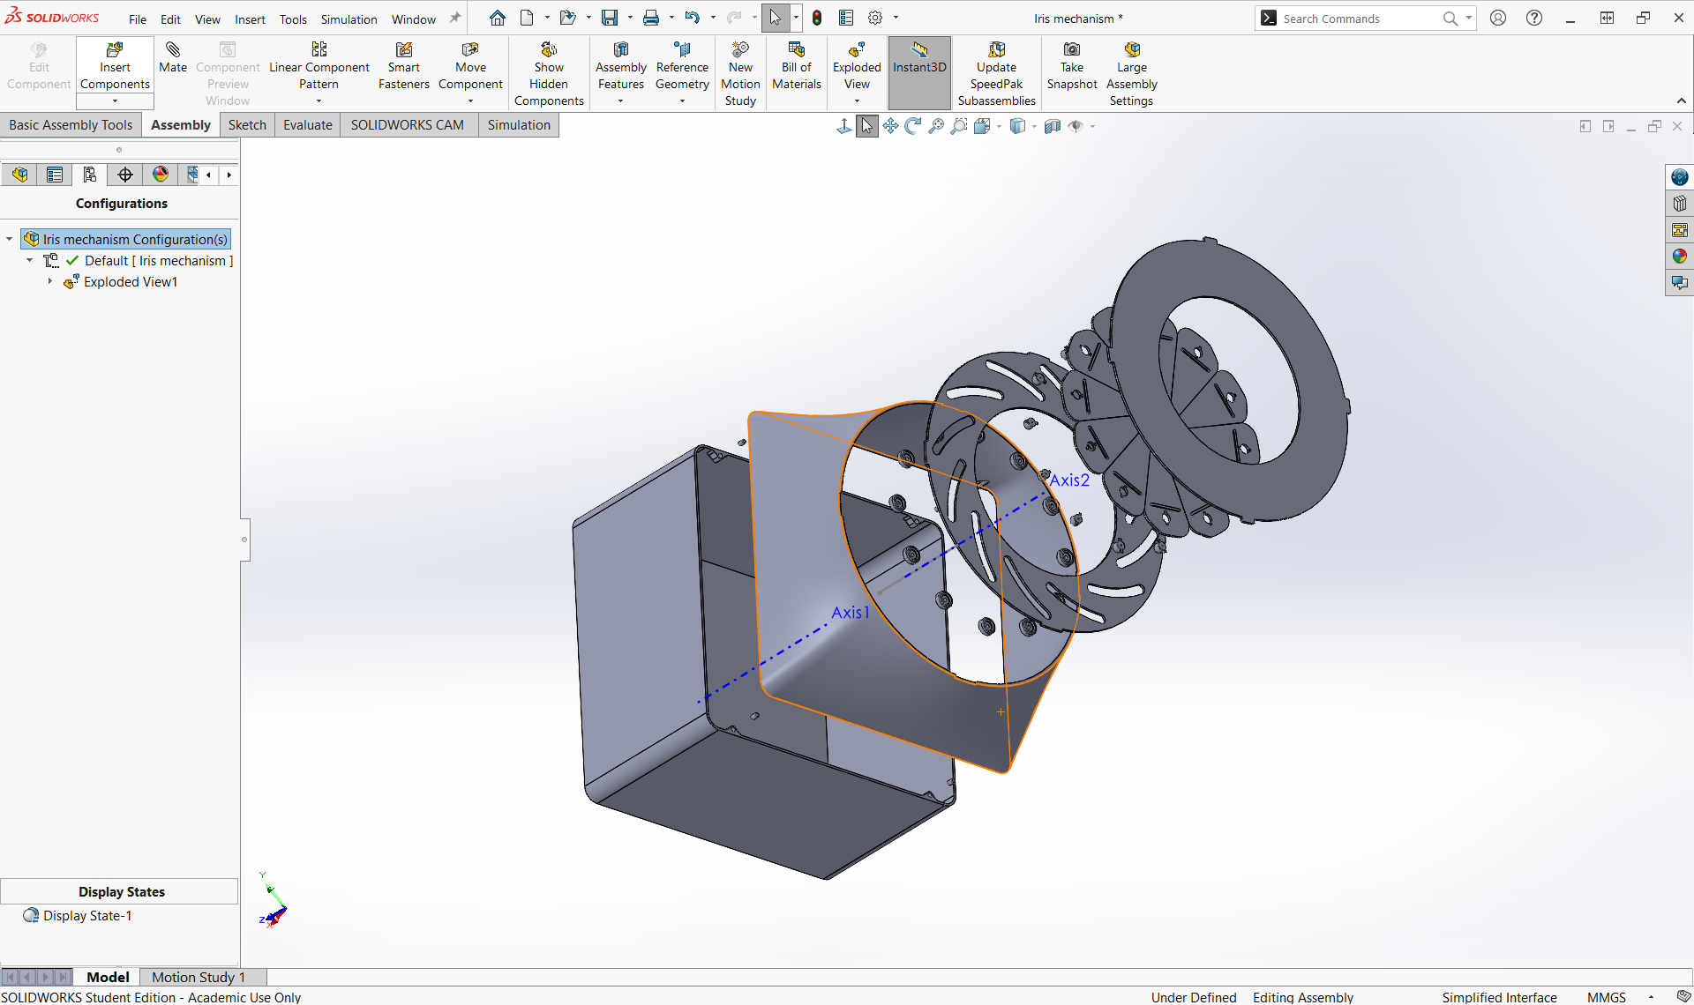
Task: Open Options with the gear icon
Action: pos(875,18)
